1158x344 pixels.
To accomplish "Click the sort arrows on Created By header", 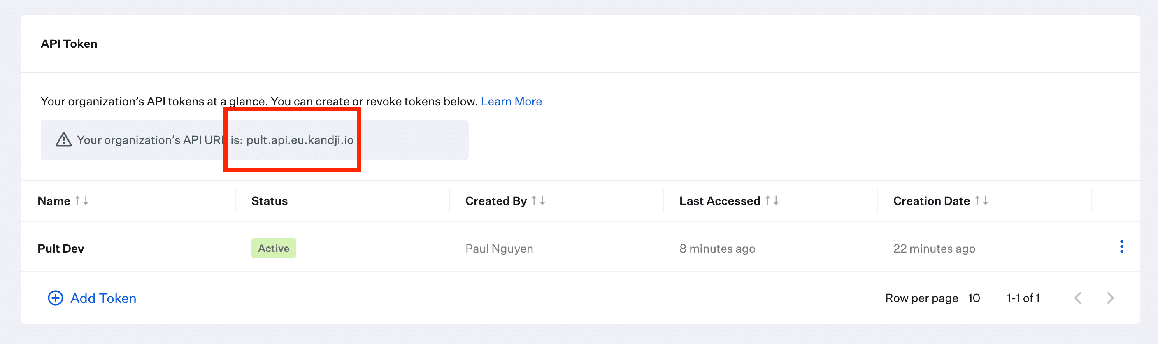I will [x=539, y=201].
